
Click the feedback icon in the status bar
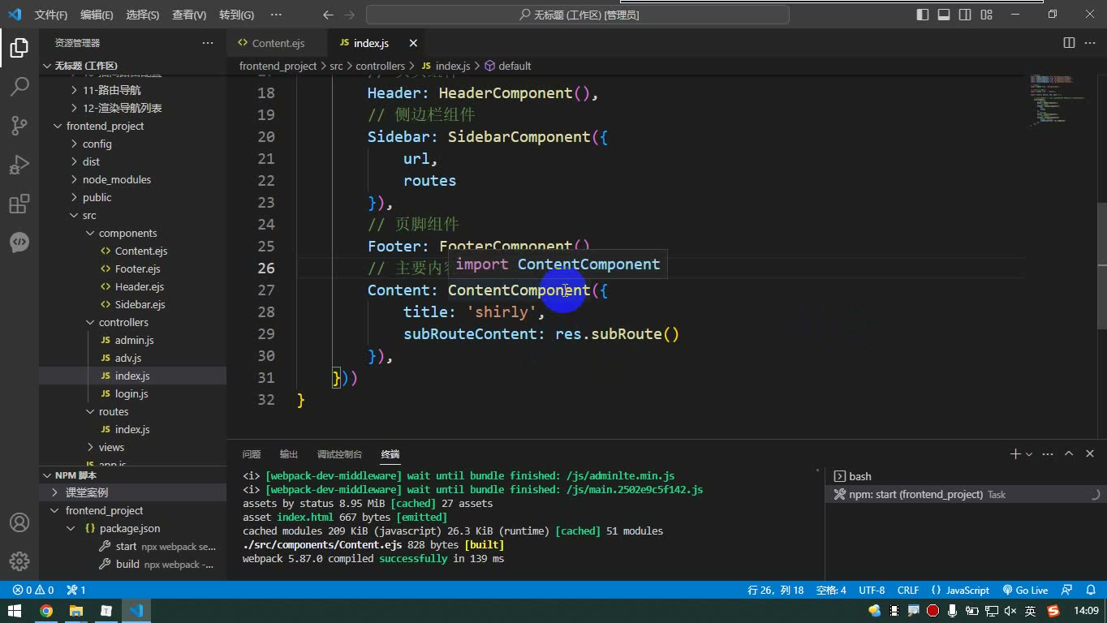(x=1067, y=591)
